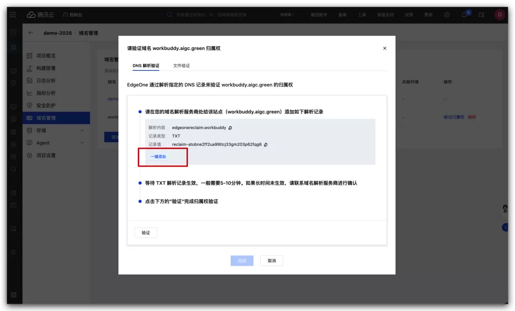Expand the Agent chevron in sidebar
Image resolution: width=515 pixels, height=311 pixels.
[82, 143]
